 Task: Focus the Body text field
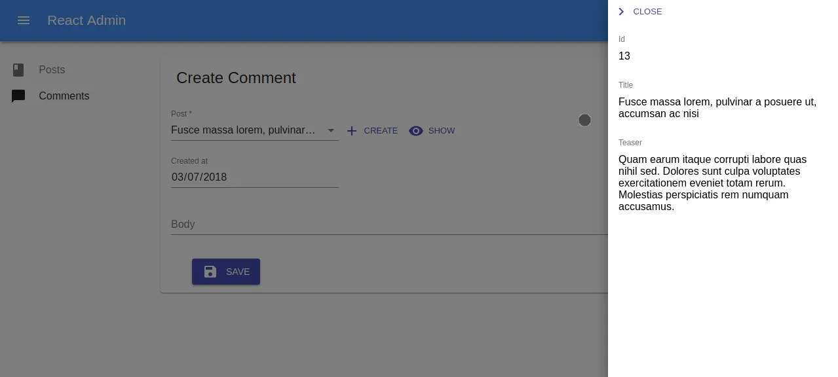pyautogui.click(x=387, y=224)
